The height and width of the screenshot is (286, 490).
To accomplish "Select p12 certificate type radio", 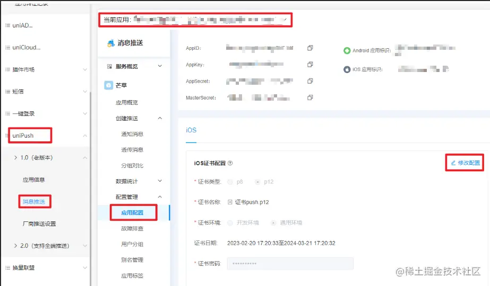I will tap(257, 182).
